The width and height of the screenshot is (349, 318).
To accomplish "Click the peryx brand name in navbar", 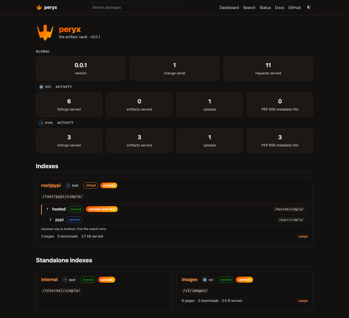I will tap(51, 7).
